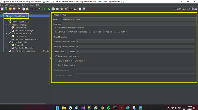Create a new test plan with the New icon
The width and height of the screenshot is (198, 110).
pos(2,9)
